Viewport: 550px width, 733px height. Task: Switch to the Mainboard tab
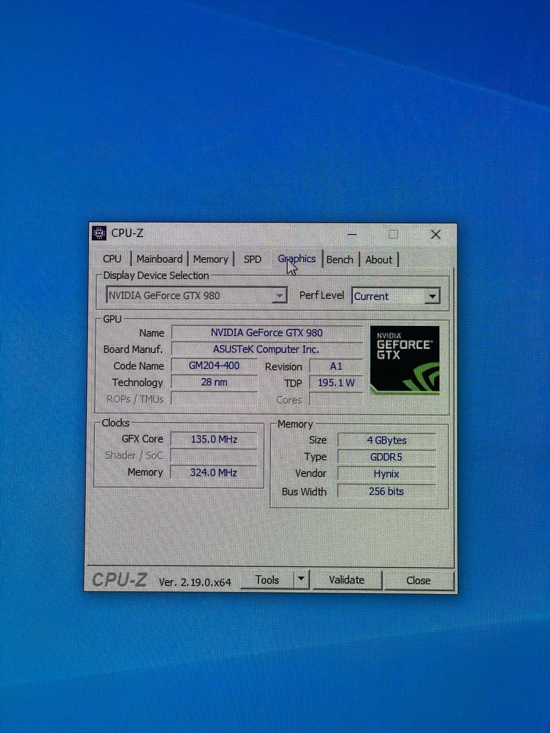pyautogui.click(x=159, y=259)
